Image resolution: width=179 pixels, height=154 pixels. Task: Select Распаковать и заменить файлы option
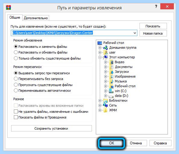[16, 47]
